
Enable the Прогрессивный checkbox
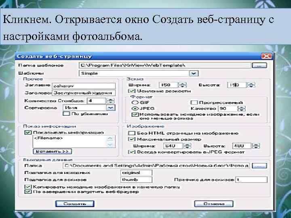click(x=194, y=103)
